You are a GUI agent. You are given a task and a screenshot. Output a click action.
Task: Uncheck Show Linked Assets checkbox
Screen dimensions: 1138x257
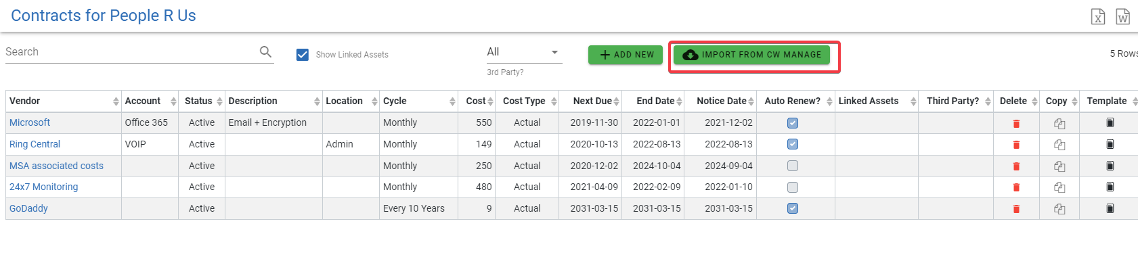point(303,55)
